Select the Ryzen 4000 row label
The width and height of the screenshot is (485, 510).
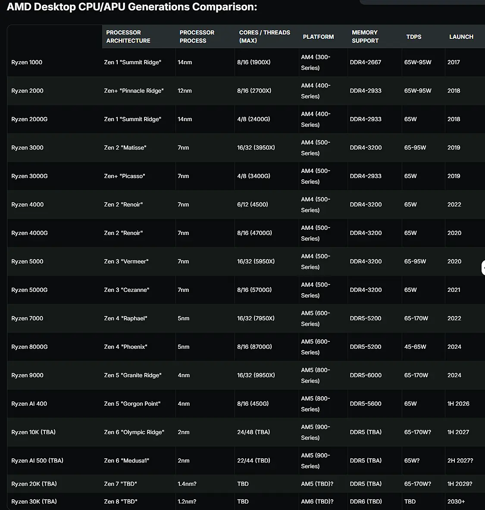[27, 205]
